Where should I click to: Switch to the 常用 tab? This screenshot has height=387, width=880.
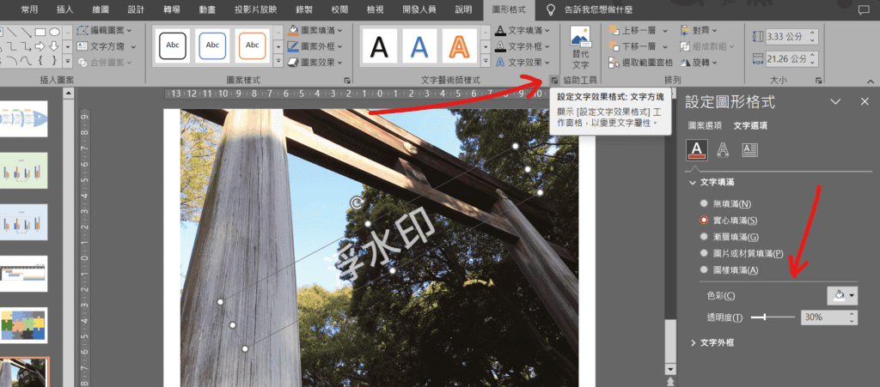point(30,9)
